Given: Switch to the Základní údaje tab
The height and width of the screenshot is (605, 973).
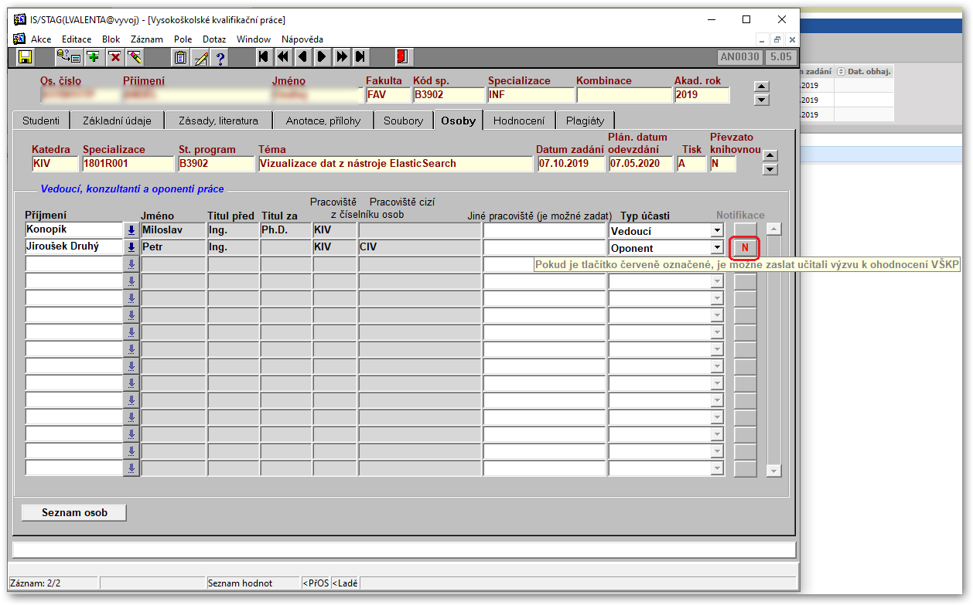Looking at the screenshot, I should (x=117, y=121).
